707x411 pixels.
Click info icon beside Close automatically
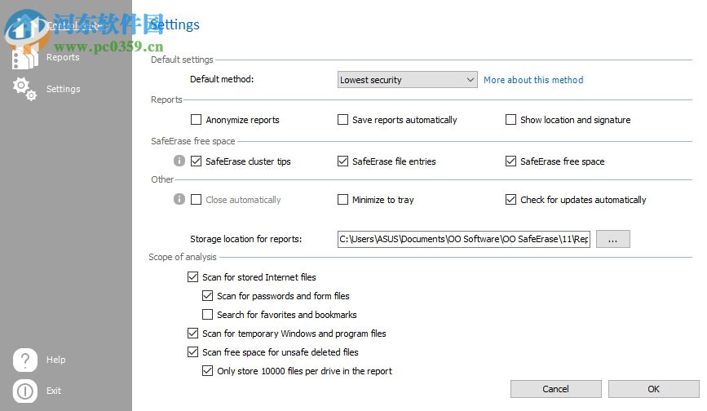[x=179, y=200]
